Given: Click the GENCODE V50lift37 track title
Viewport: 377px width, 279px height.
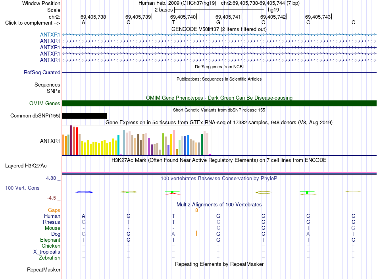Looking at the screenshot, I should tap(219, 29).
